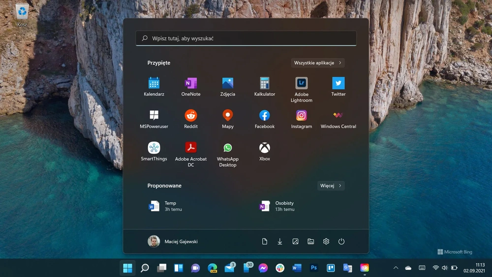492x277 pixels.
Task: Open the Mapy maps app
Action: (x=227, y=119)
